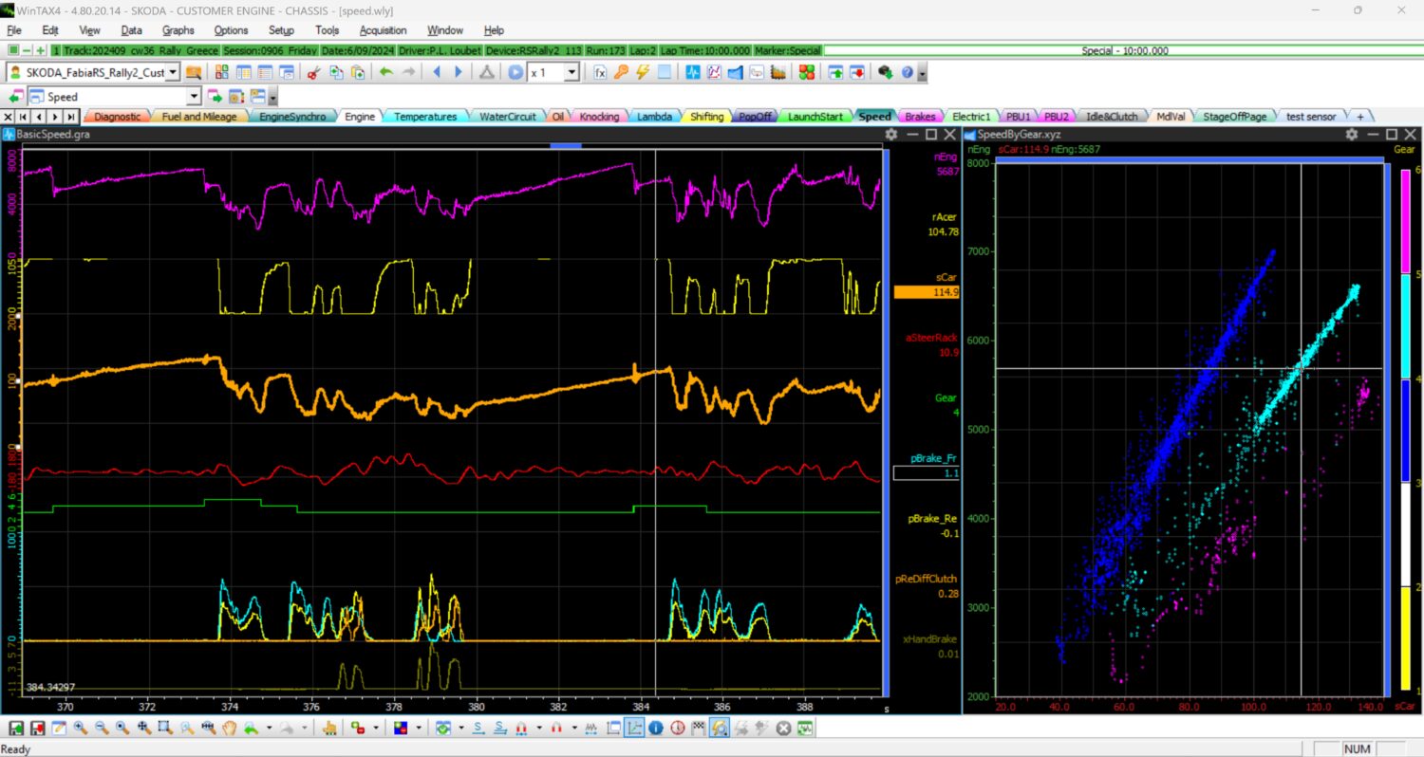Click the green undo arrow icon
The width and height of the screenshot is (1424, 757).
click(x=385, y=72)
